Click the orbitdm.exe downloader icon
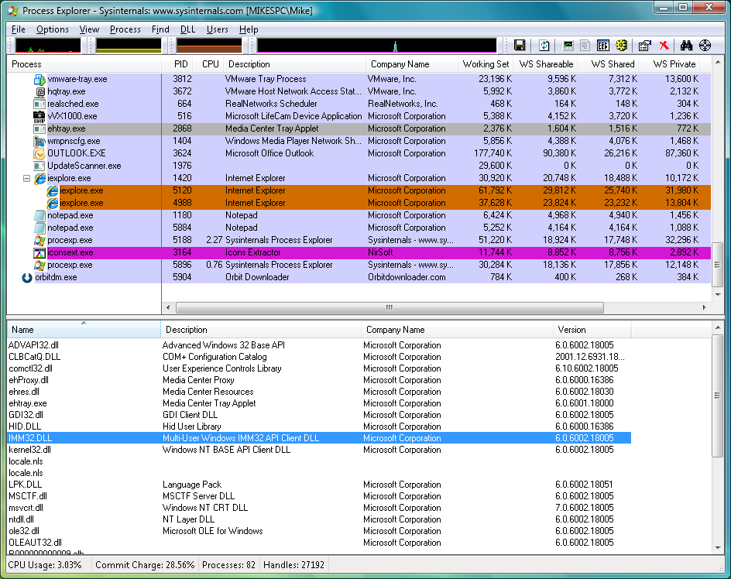This screenshot has width=731, height=579. [27, 277]
